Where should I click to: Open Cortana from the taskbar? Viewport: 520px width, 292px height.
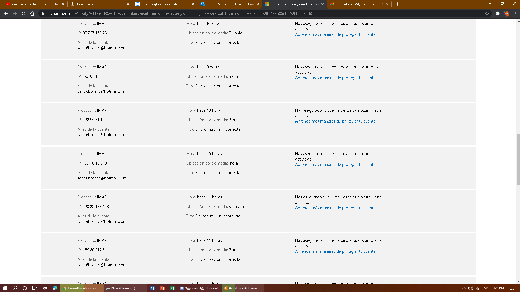(x=25, y=288)
